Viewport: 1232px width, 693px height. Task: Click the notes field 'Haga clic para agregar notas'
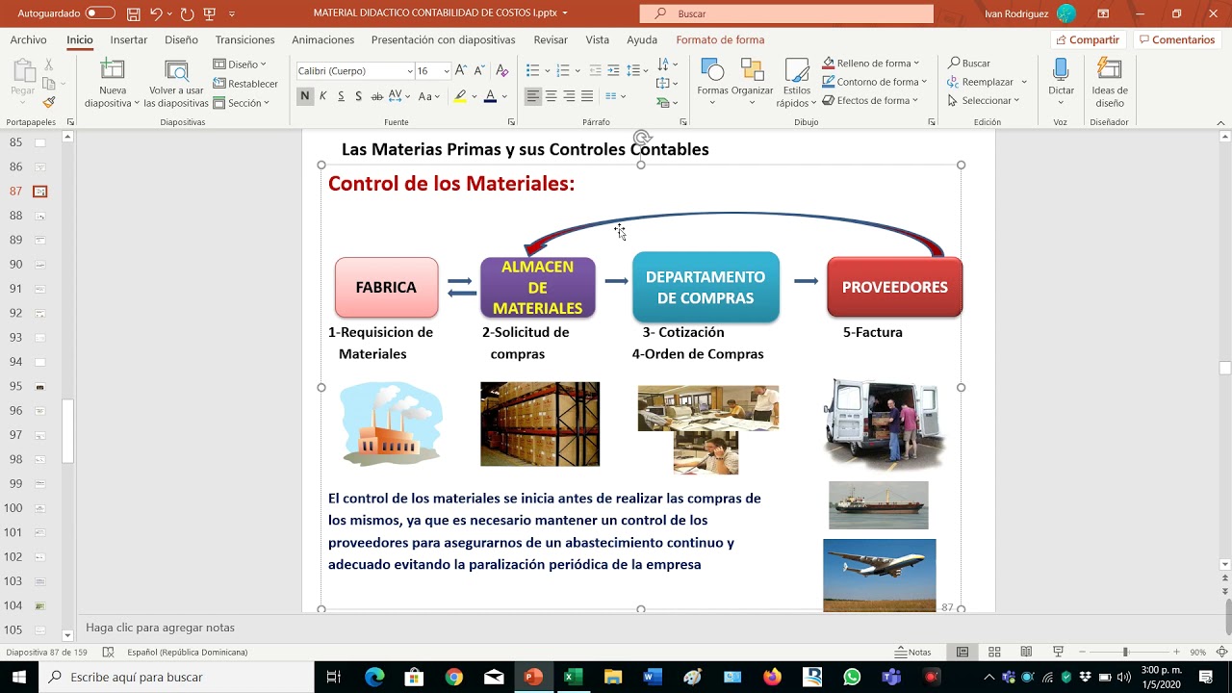tap(160, 628)
